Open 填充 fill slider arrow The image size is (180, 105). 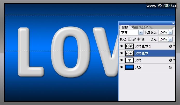click(x=170, y=39)
